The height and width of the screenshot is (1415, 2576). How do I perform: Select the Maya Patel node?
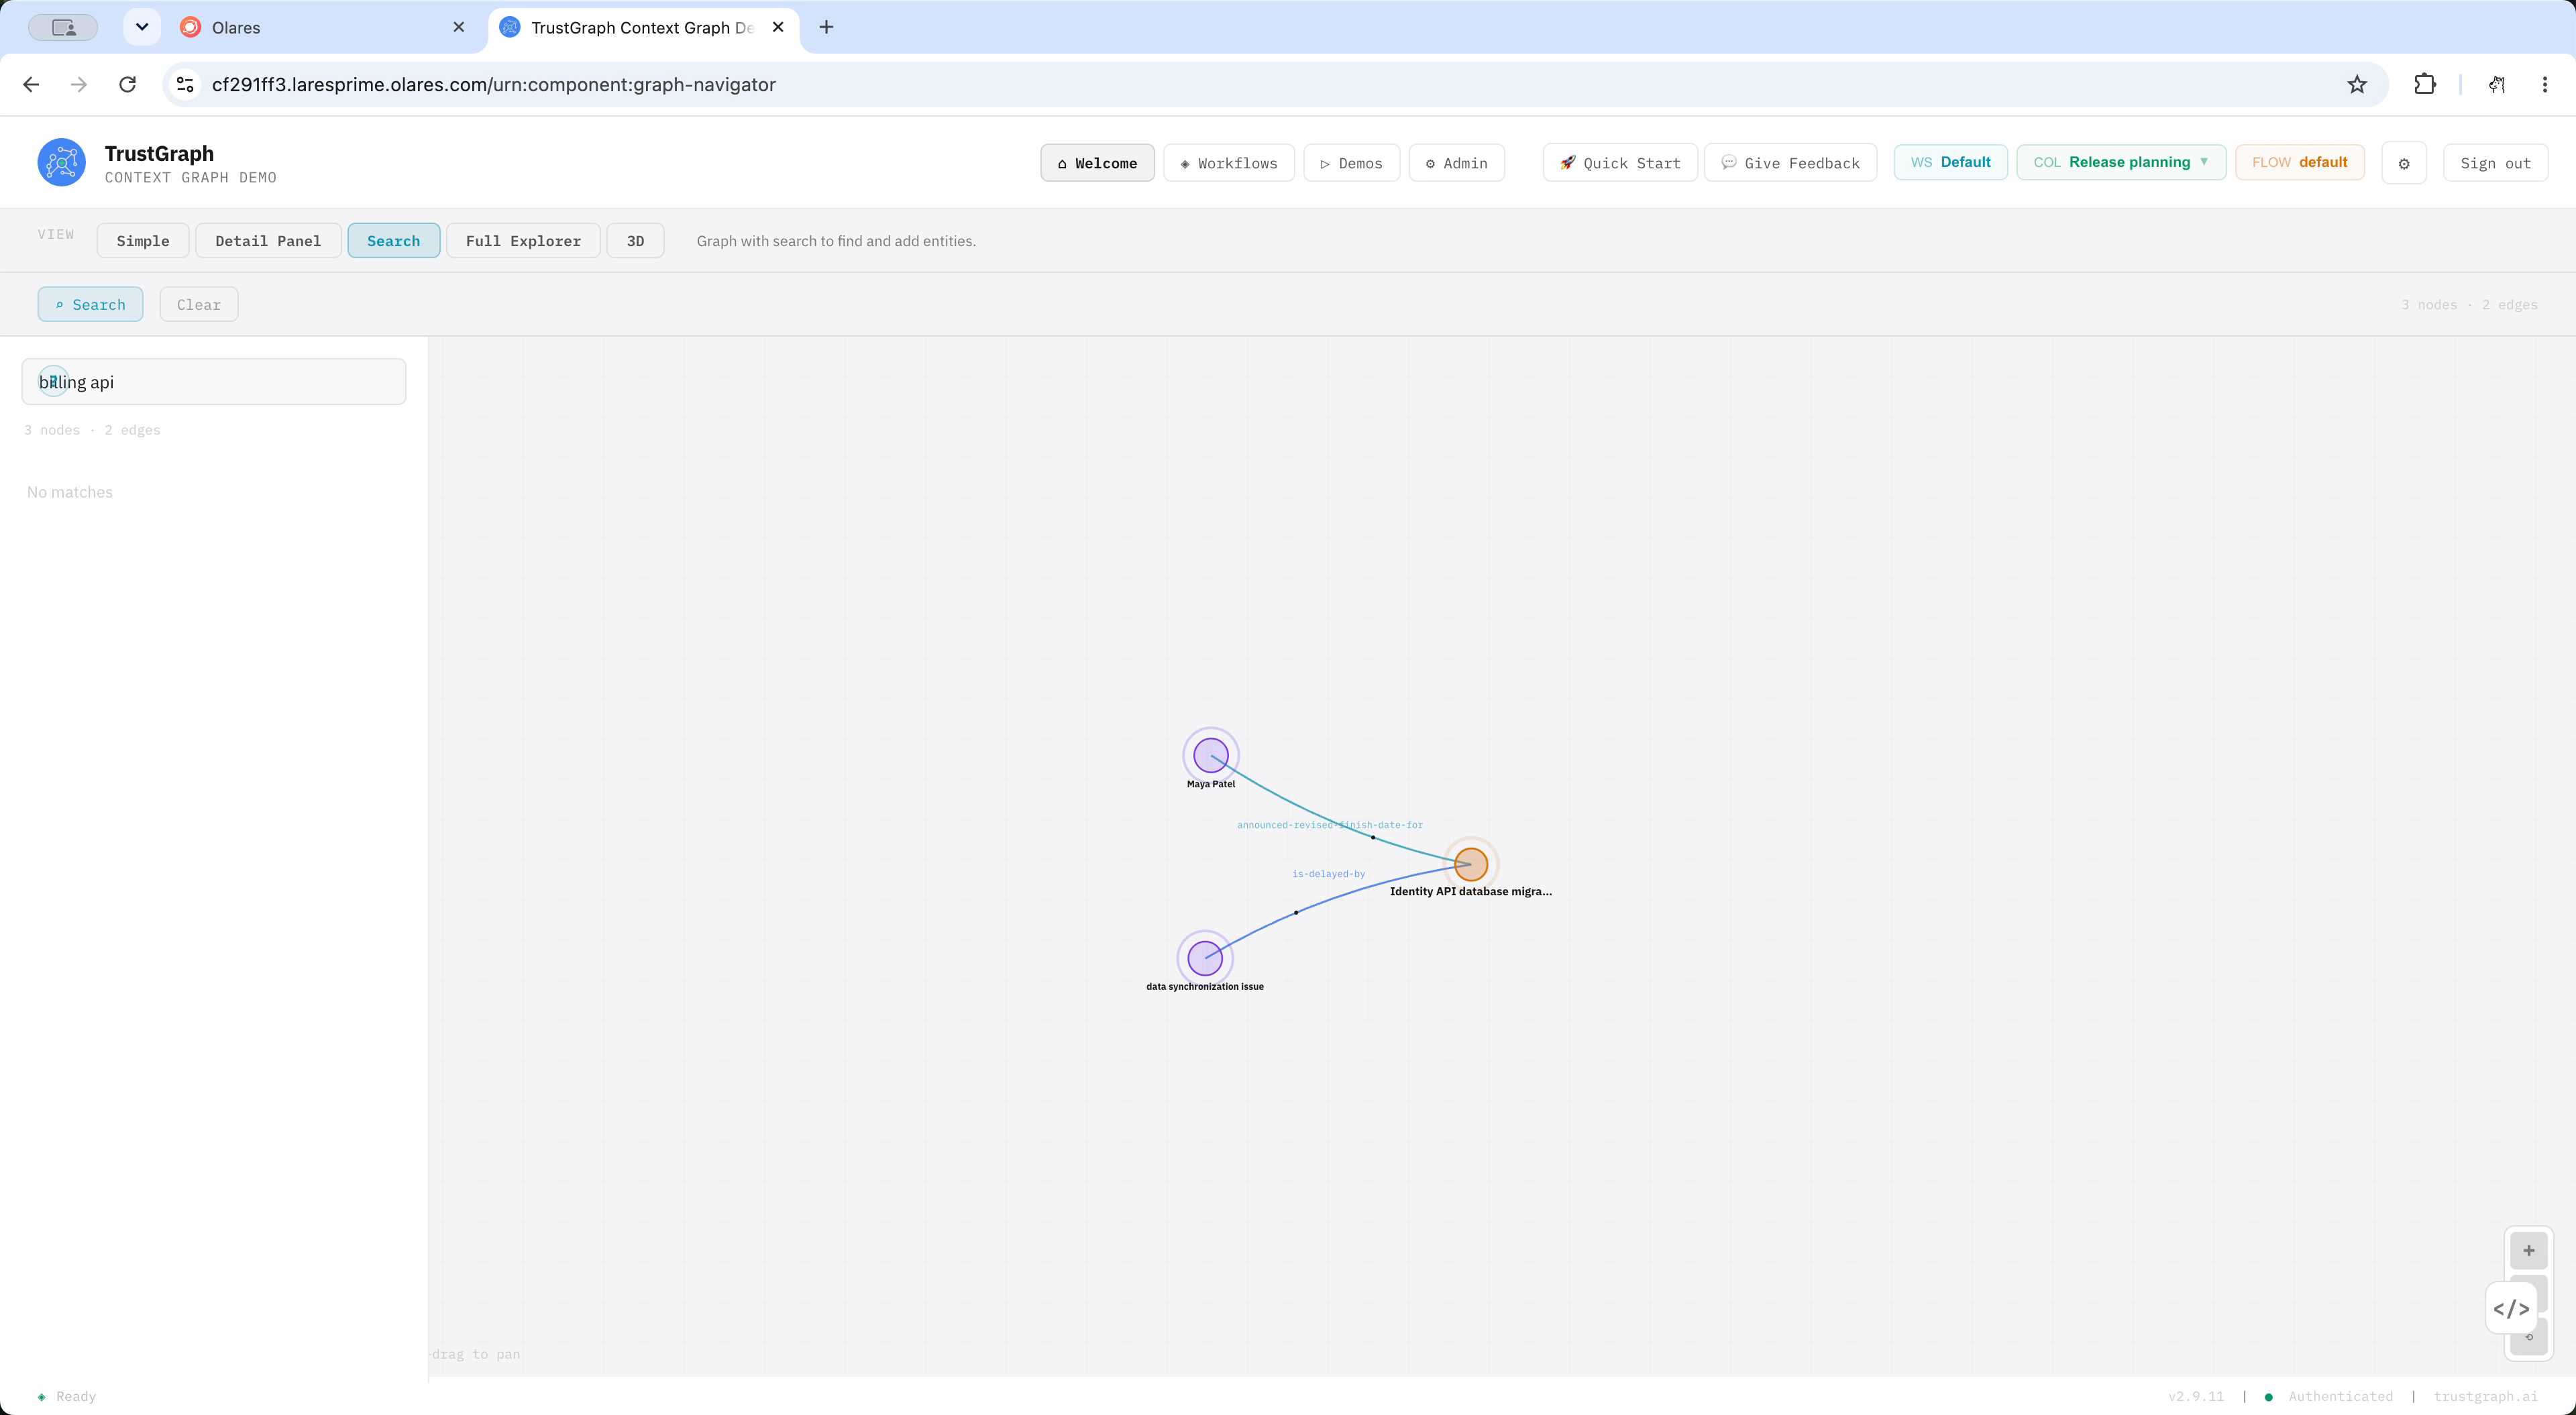pyautogui.click(x=1211, y=756)
